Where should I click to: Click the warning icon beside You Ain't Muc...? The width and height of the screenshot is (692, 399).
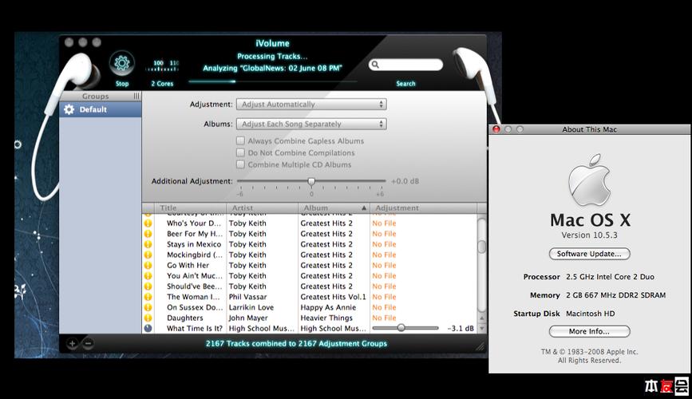[x=148, y=276]
